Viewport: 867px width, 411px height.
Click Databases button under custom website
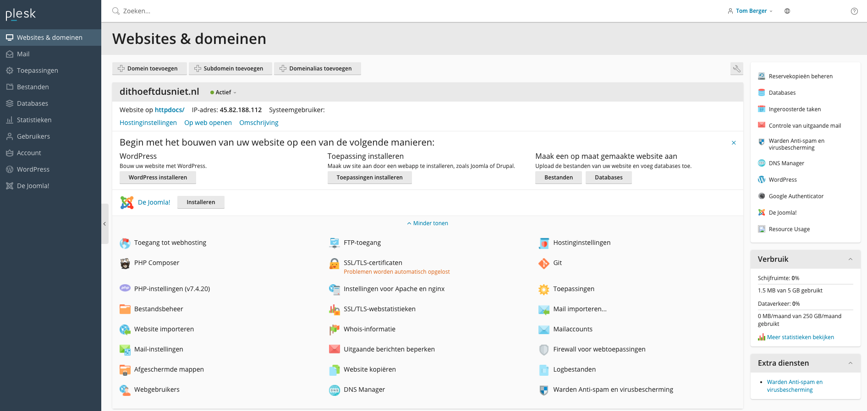click(x=609, y=178)
